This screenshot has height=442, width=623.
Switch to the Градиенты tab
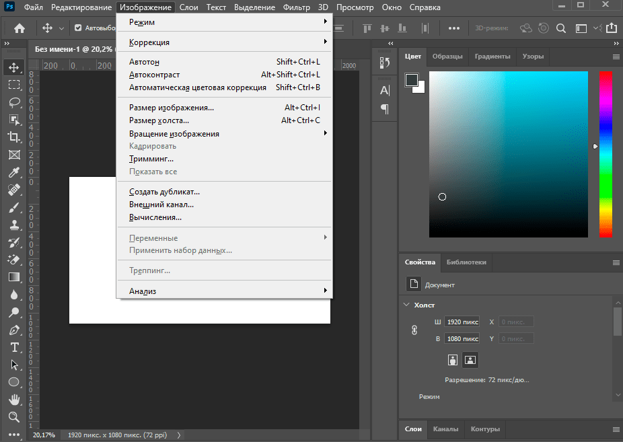(x=492, y=57)
